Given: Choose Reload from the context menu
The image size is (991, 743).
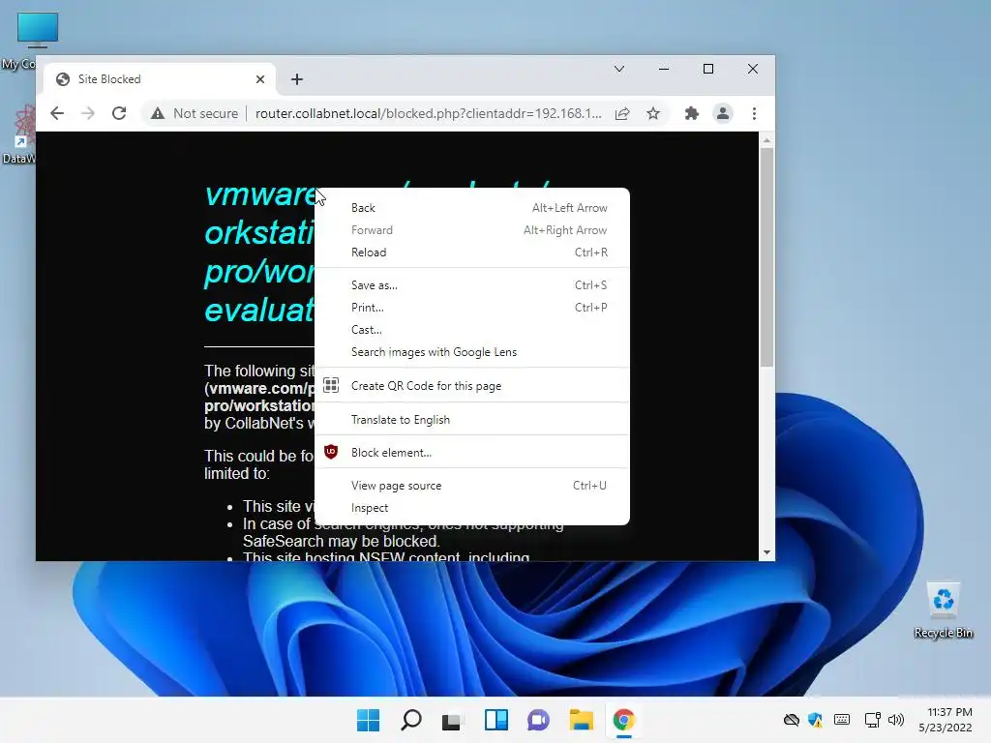Looking at the screenshot, I should pos(472,253).
